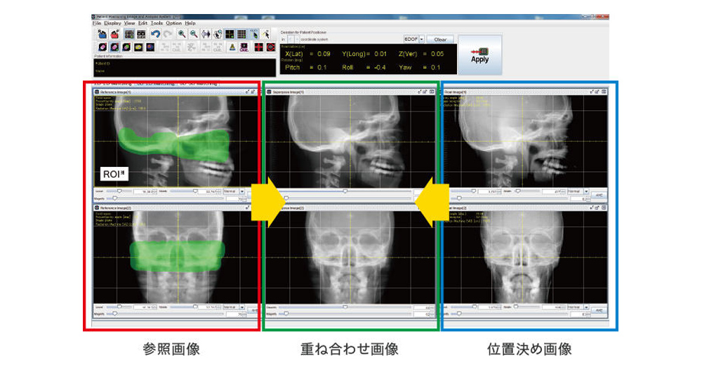This screenshot has height=369, width=702.
Task: Click the greyed-out Redo arrow icon
Action: (x=167, y=34)
